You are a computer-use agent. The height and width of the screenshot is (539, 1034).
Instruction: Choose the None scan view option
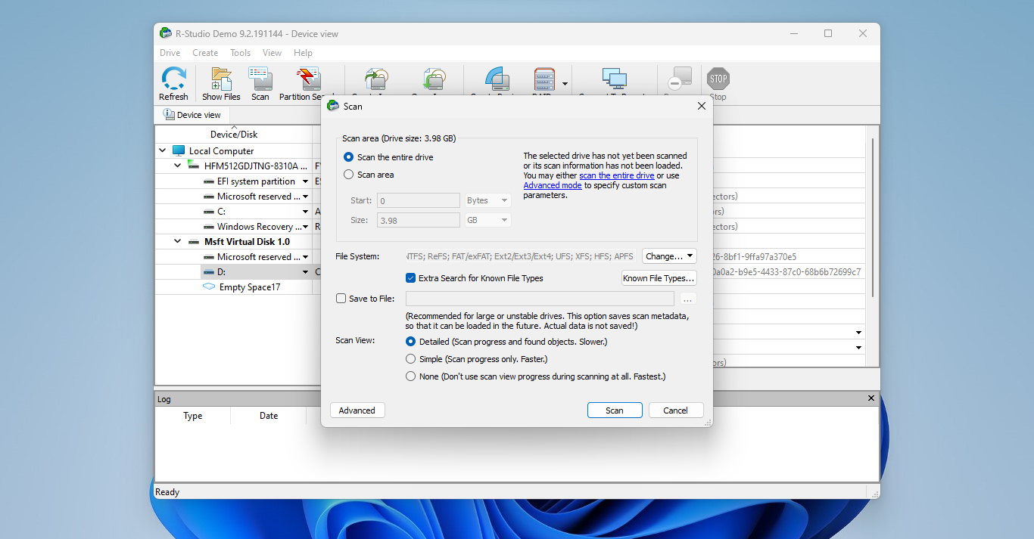(x=410, y=376)
